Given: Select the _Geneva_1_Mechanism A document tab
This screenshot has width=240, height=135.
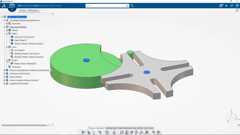Looking at the screenshot, I should click(x=29, y=10).
